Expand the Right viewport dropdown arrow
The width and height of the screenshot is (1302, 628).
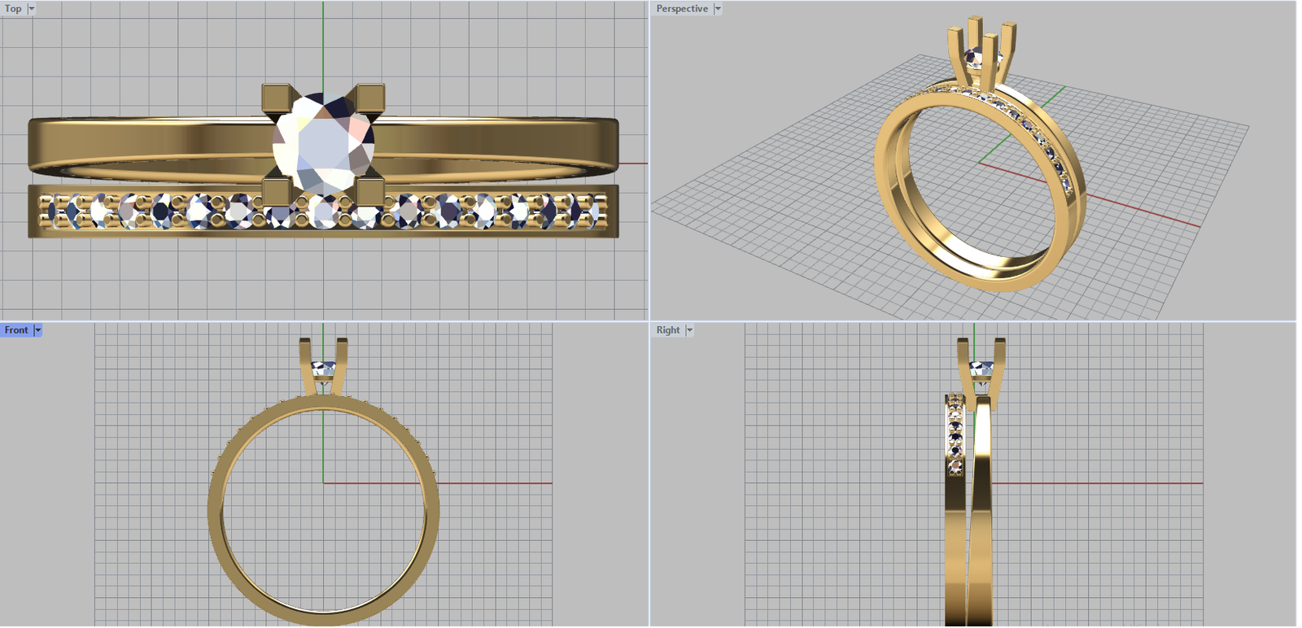click(x=689, y=330)
